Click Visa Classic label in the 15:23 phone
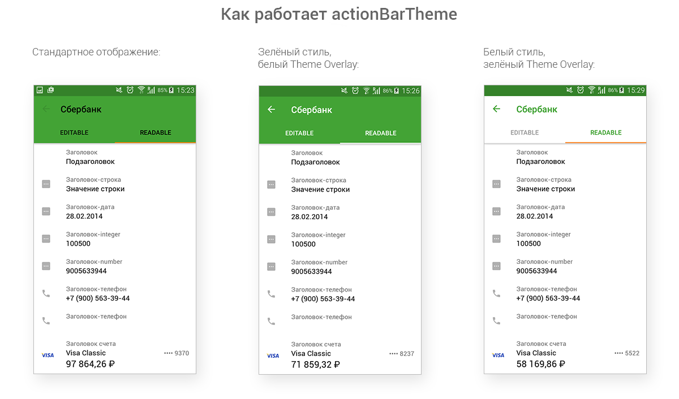Screen dimensions: 679x399 (86, 353)
